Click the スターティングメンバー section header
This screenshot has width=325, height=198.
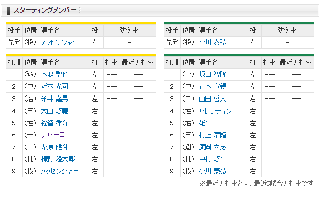point(45,10)
